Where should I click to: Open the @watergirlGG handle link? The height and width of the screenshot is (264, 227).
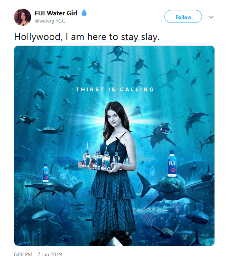pyautogui.click(x=50, y=21)
